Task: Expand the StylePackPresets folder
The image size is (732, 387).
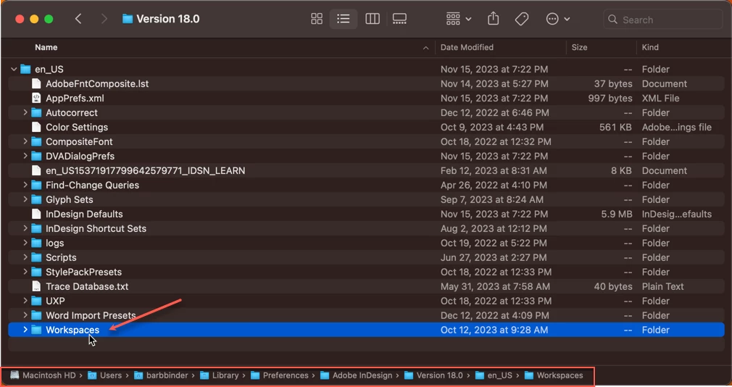Action: pyautogui.click(x=25, y=272)
